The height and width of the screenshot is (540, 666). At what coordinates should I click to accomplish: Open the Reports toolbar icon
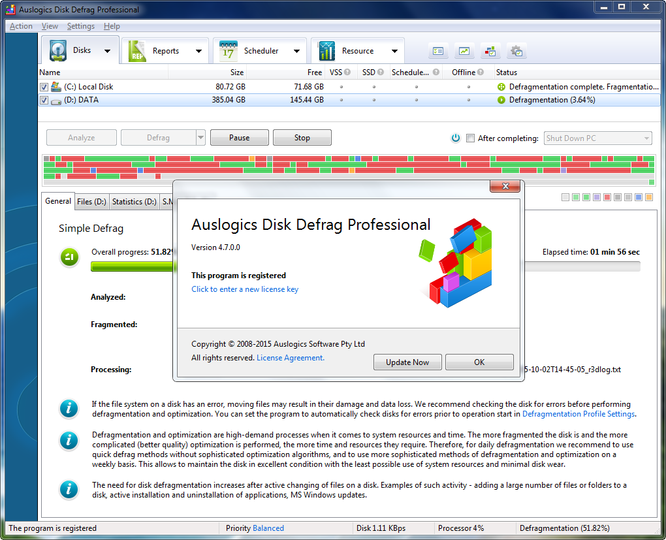click(136, 51)
